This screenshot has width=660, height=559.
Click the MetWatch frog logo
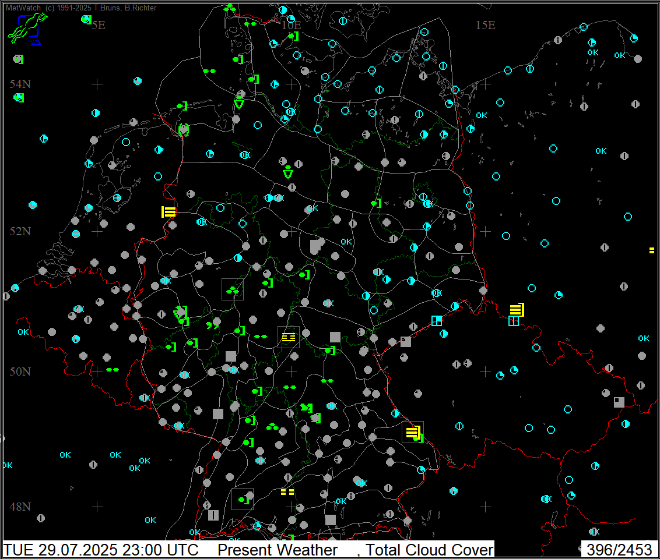(x=28, y=28)
